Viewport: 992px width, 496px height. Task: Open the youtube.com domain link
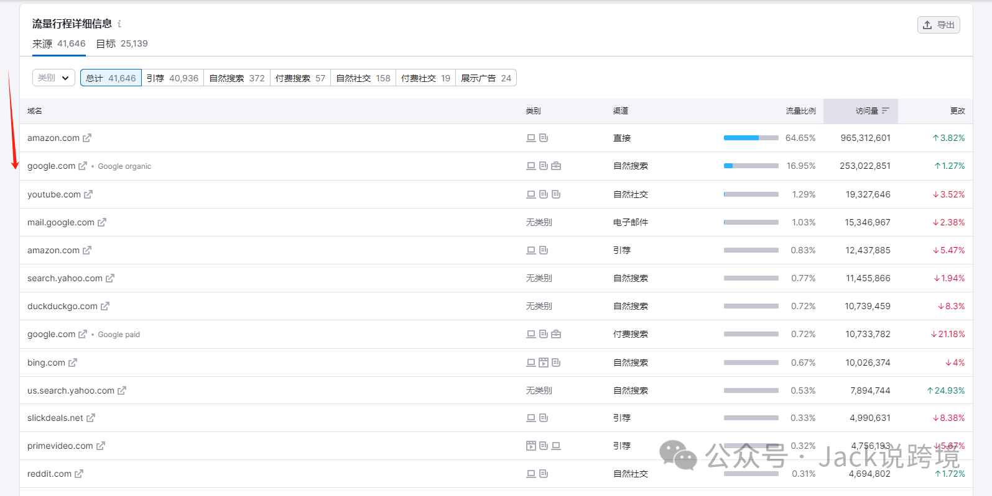coord(54,194)
